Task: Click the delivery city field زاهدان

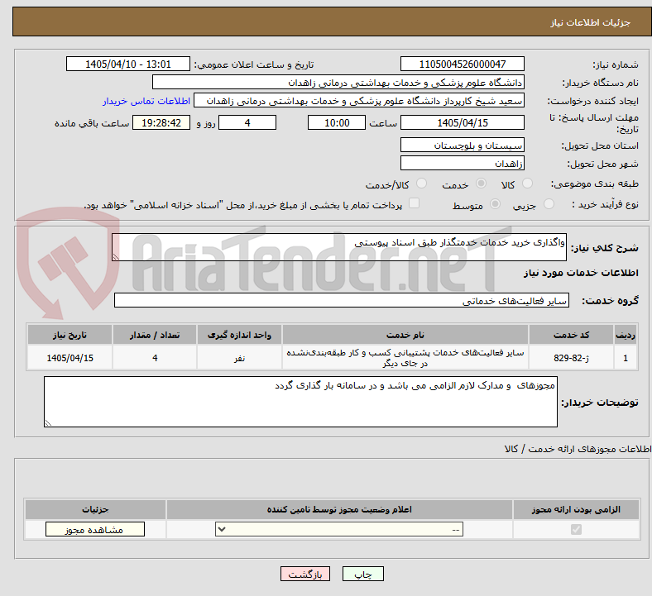Action: tap(462, 163)
